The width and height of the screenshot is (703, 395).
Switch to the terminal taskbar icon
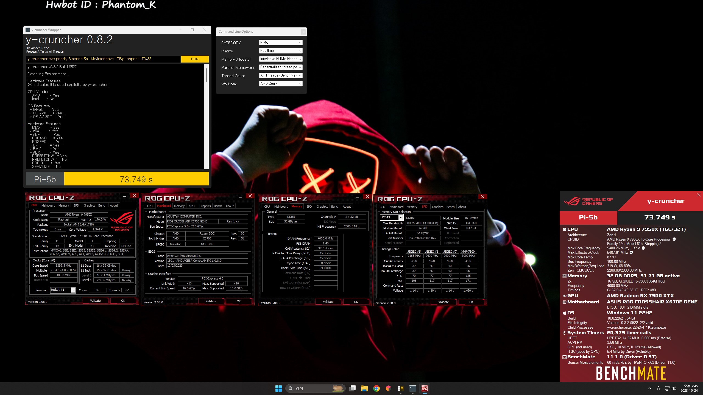click(x=413, y=388)
